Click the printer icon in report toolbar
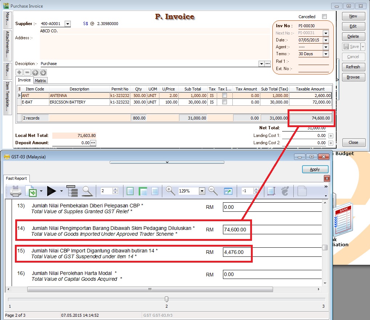Viewport: 370px width, 320px height. [x=15, y=191]
